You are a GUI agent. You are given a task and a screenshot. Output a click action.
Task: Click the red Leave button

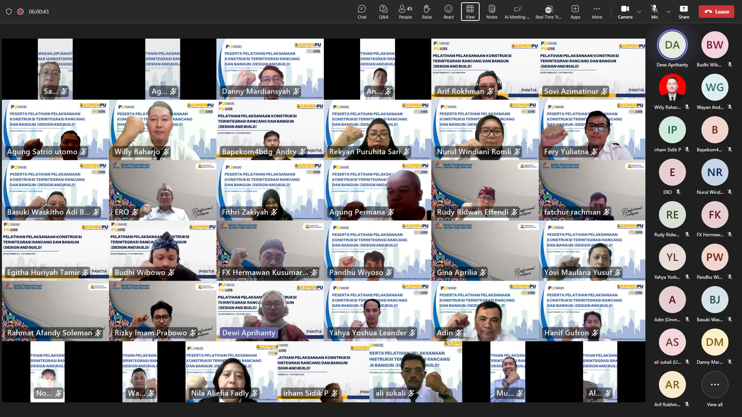pyautogui.click(x=716, y=12)
